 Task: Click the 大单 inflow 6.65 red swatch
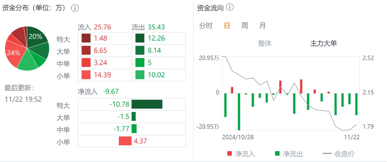(x=86, y=50)
